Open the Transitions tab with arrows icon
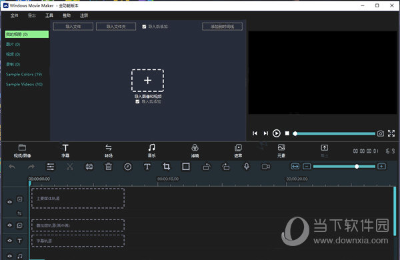This screenshot has width=400, height=260. [x=109, y=148]
